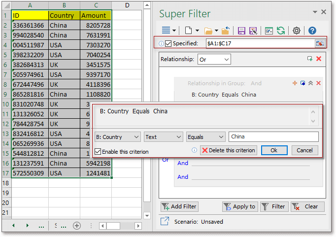Open the blue help icon
This screenshot has width=336, height=237.
click(312, 31)
